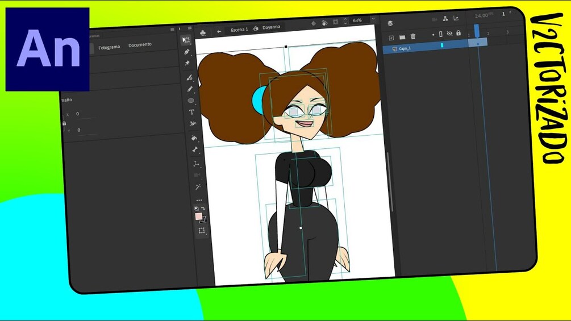Screen dimensions: 571x321
Task: Click the timeline layers stack icon
Action: tap(390, 23)
